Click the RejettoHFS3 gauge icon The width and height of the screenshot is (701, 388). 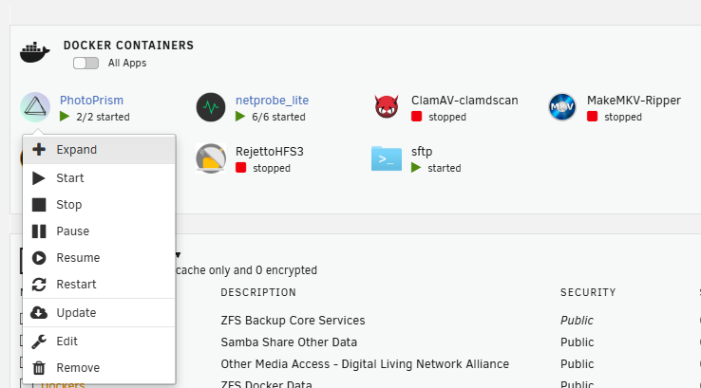point(211,158)
